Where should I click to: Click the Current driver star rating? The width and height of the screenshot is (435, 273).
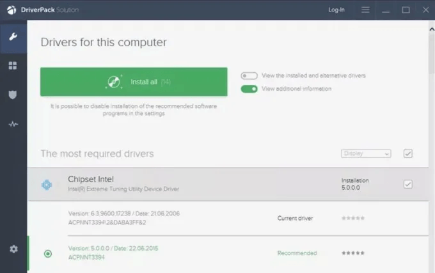(353, 218)
